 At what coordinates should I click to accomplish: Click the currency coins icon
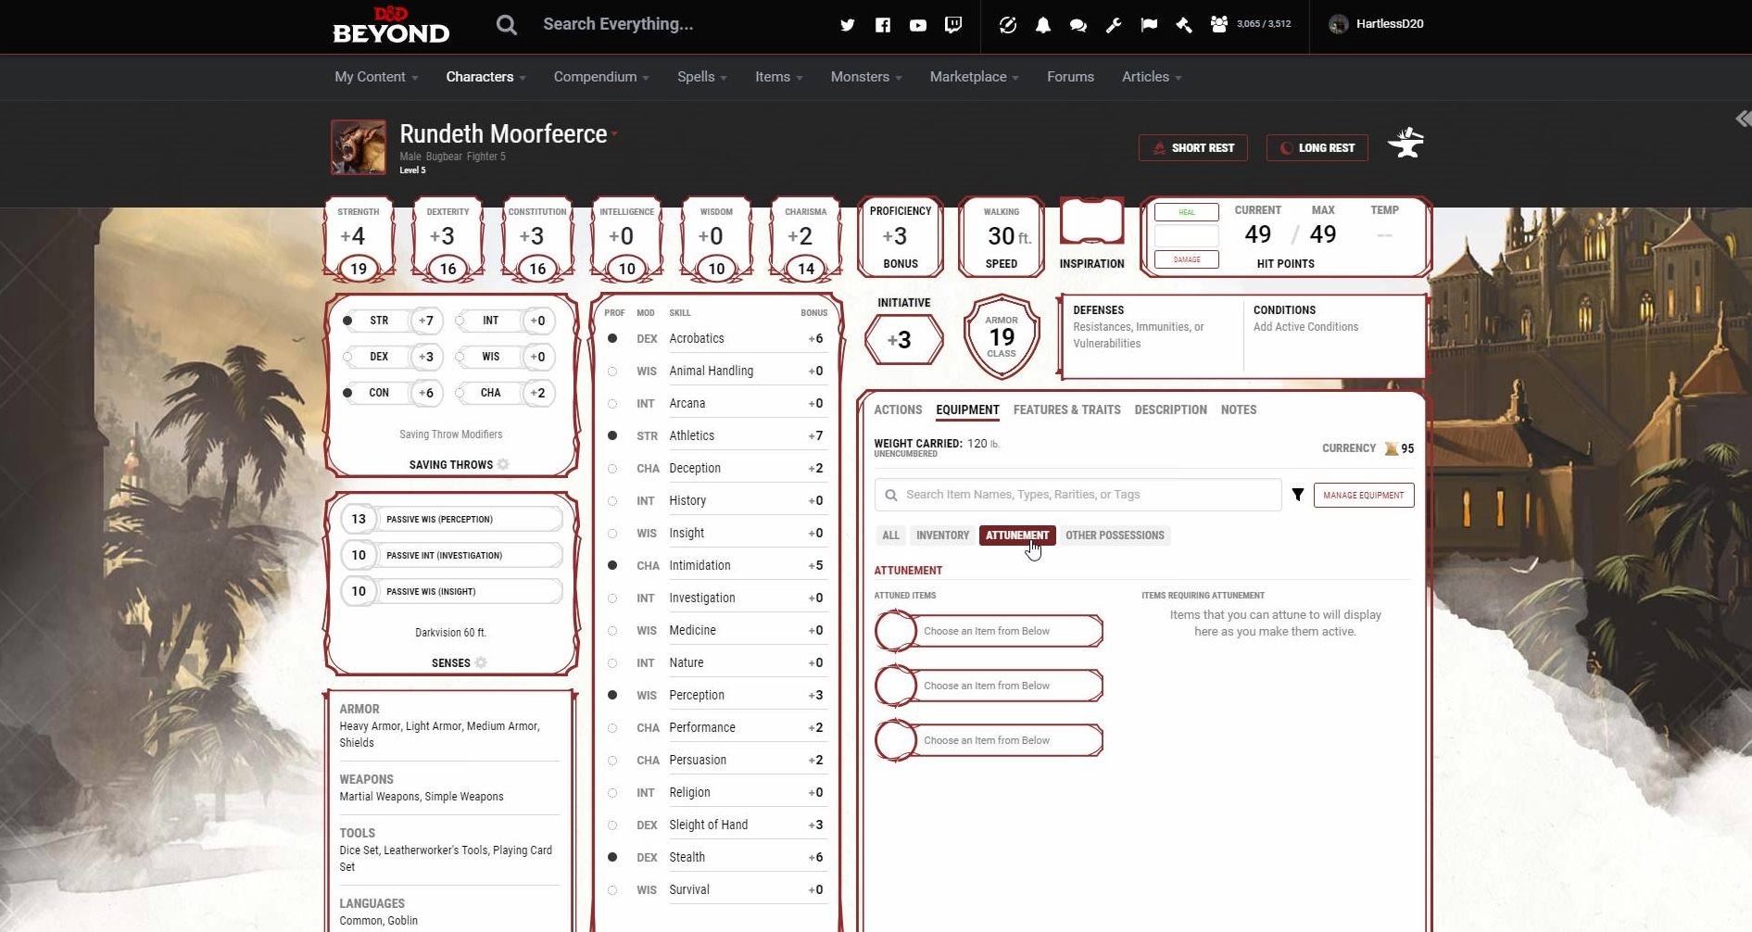click(x=1391, y=448)
